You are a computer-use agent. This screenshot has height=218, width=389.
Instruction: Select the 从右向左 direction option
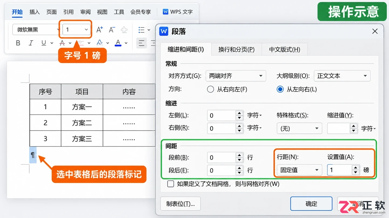[210, 89]
